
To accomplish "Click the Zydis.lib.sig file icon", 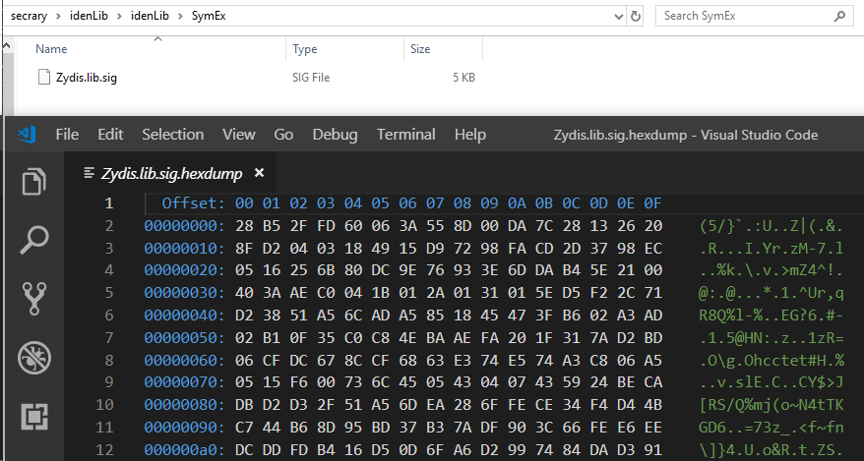I will 43,77.
